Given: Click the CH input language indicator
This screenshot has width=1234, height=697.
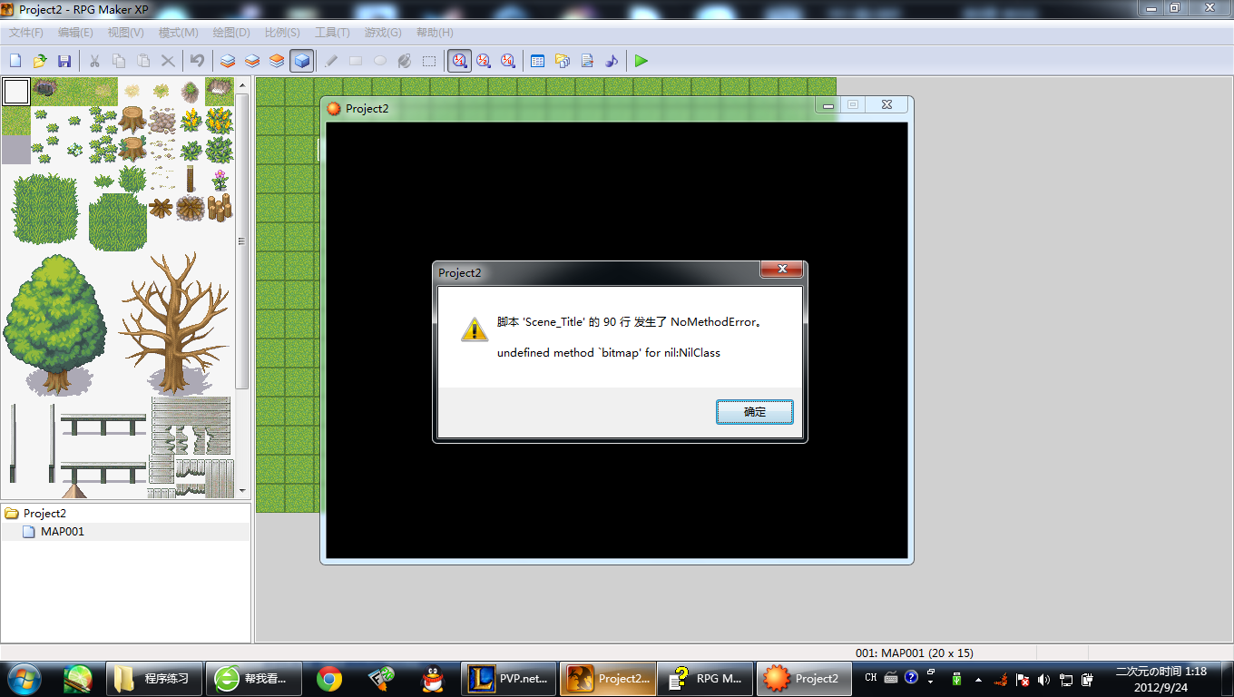Looking at the screenshot, I should point(870,677).
